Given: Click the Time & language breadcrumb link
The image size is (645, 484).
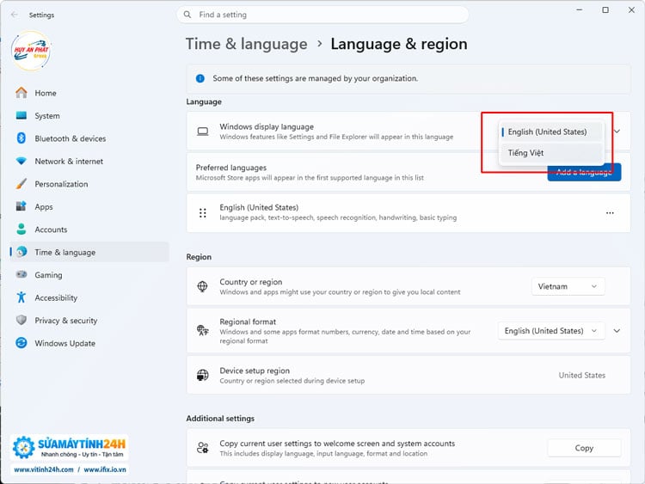Looking at the screenshot, I should (x=247, y=44).
